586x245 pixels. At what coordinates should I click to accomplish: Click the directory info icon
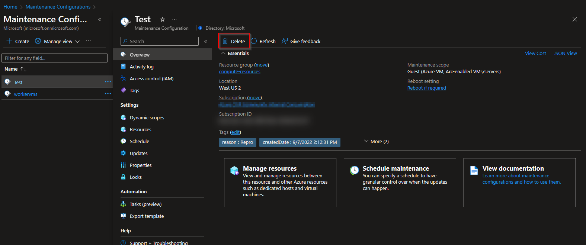pyautogui.click(x=200, y=28)
